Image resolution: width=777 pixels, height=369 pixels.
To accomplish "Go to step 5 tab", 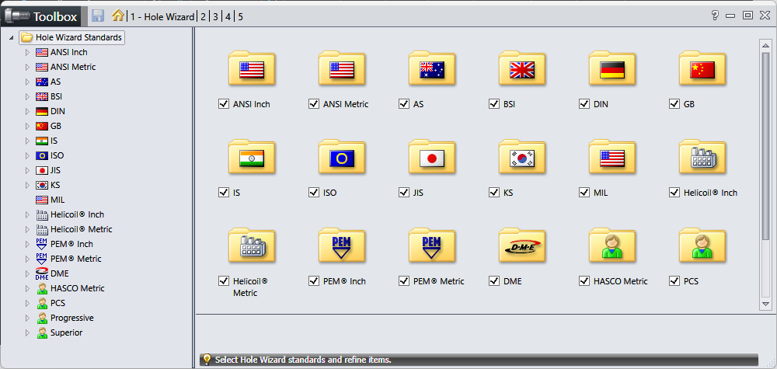I will (x=240, y=17).
